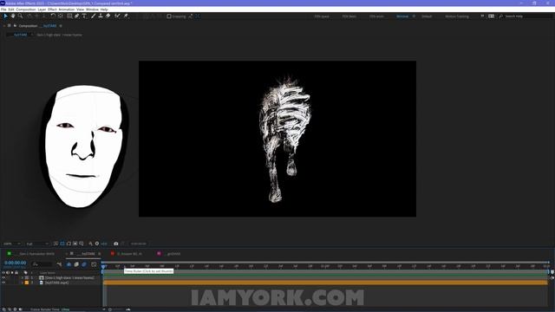Select the Puppet Pin tool
This screenshot has width=555, height=312.
point(126,16)
